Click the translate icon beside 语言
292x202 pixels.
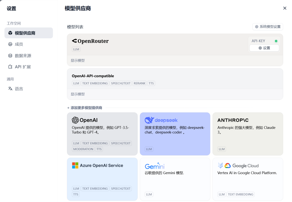pyautogui.click(x=10, y=89)
